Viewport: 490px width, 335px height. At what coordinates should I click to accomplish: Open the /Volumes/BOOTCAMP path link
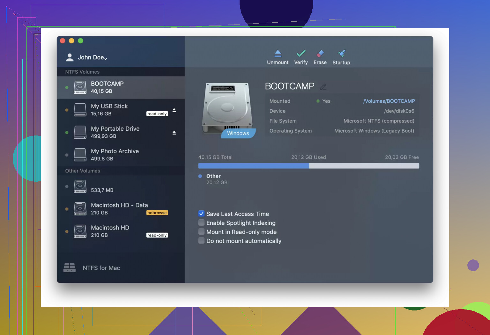point(389,101)
